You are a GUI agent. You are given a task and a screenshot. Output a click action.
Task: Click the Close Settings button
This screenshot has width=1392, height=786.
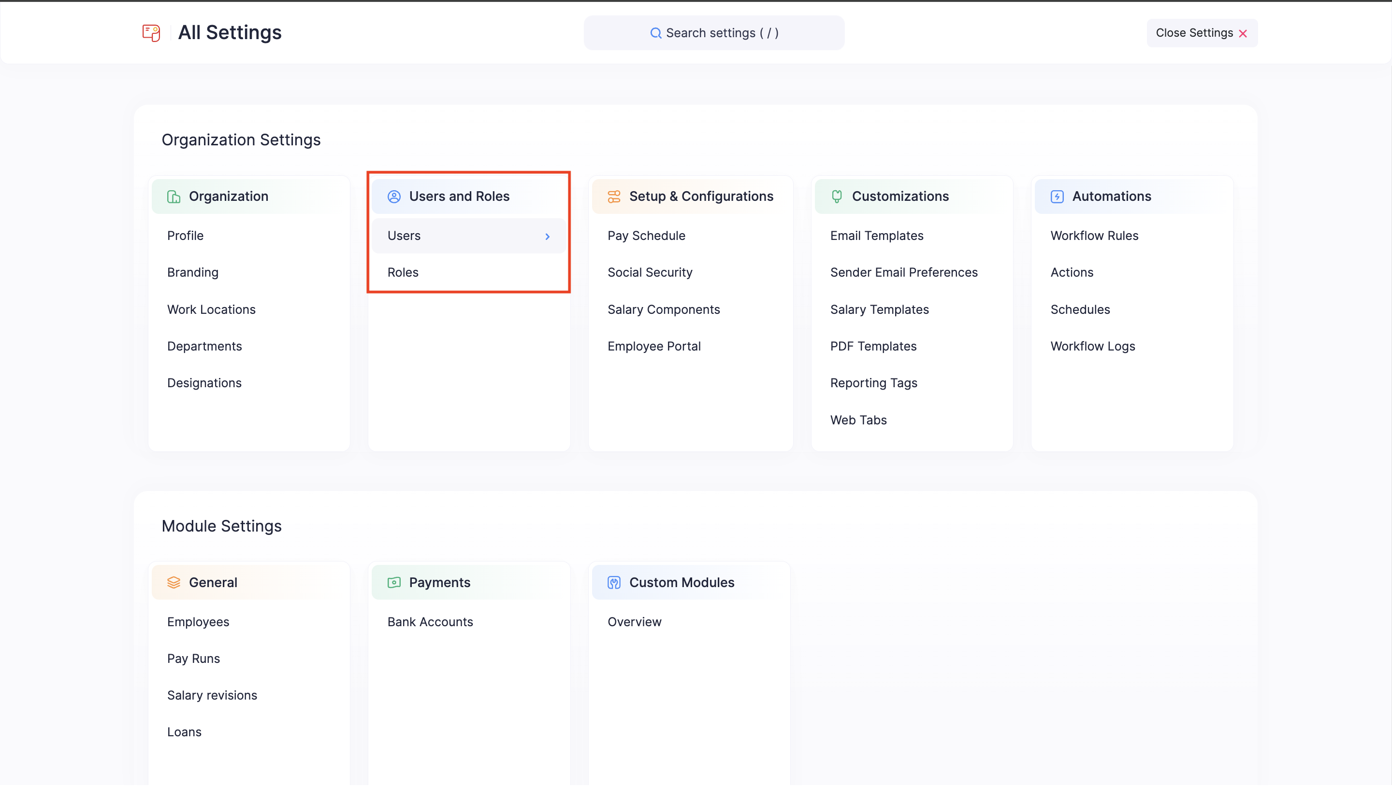[1202, 32]
